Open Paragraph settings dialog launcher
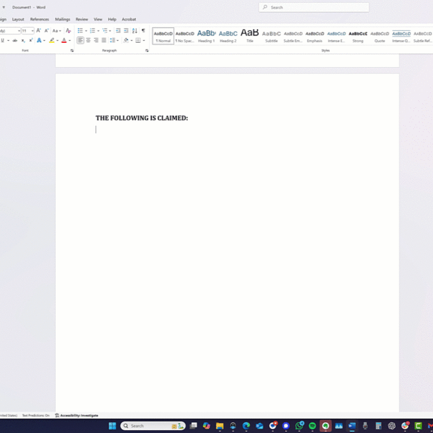The height and width of the screenshot is (433, 433). [x=147, y=51]
